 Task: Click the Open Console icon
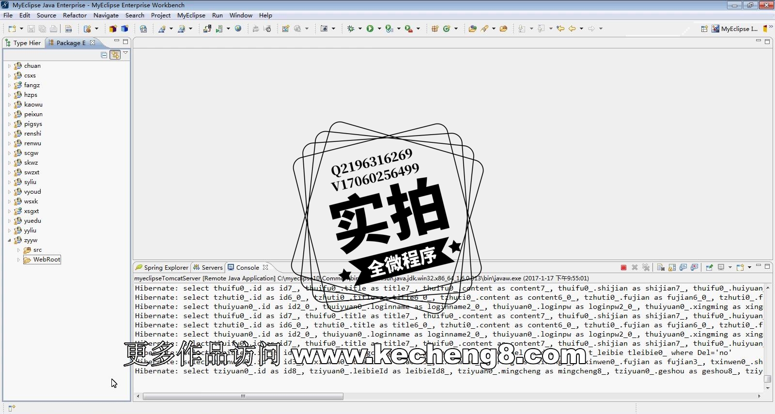pos(740,267)
